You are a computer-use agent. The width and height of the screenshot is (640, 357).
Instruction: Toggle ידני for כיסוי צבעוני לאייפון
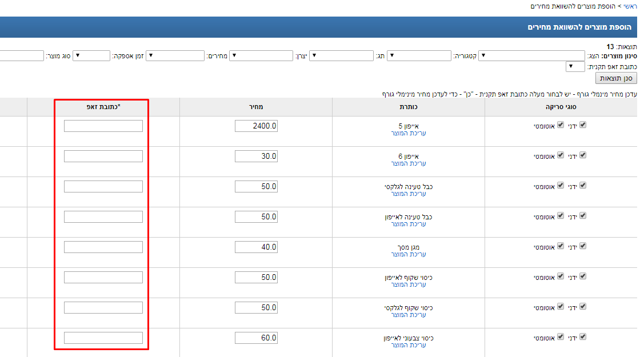tap(583, 336)
